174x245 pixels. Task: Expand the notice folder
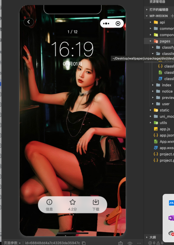pyautogui.click(x=159, y=91)
